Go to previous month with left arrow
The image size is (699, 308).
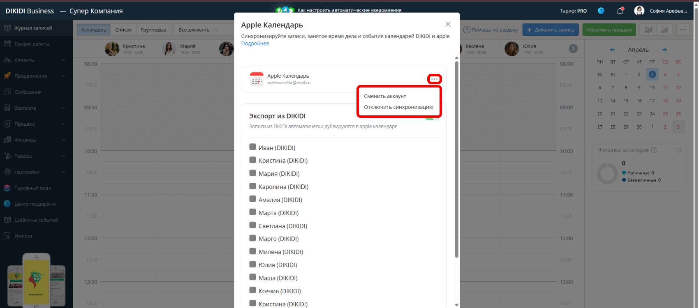click(612, 50)
